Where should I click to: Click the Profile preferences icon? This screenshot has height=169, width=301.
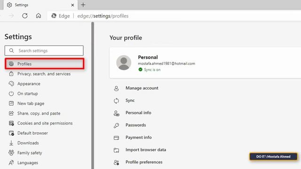(x=116, y=162)
